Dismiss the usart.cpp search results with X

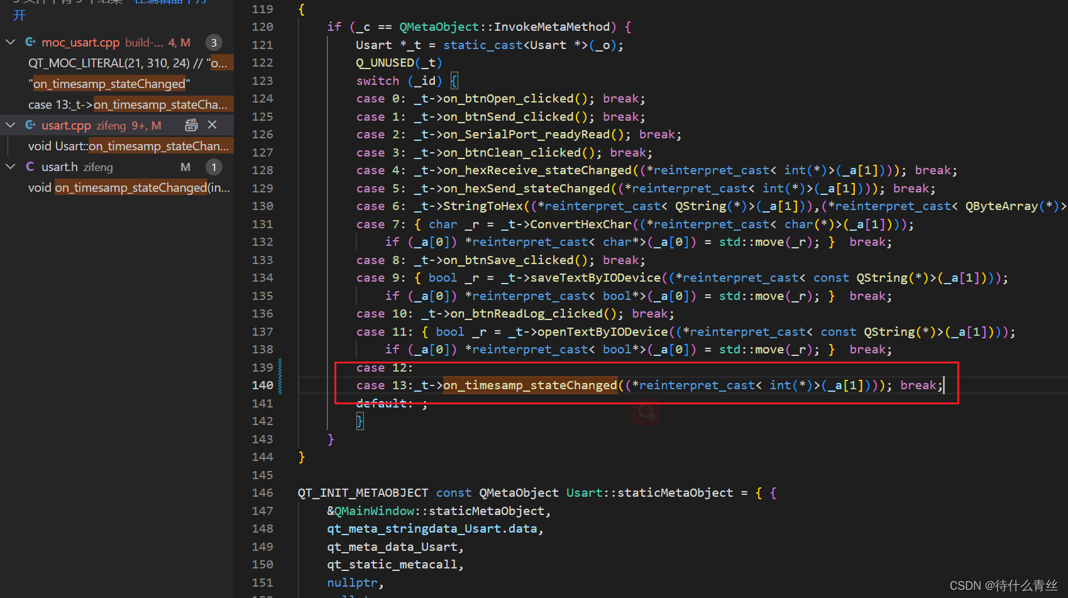pyautogui.click(x=212, y=125)
